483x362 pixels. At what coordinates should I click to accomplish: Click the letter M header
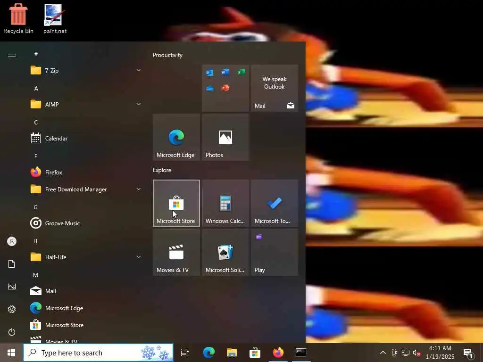click(x=36, y=275)
